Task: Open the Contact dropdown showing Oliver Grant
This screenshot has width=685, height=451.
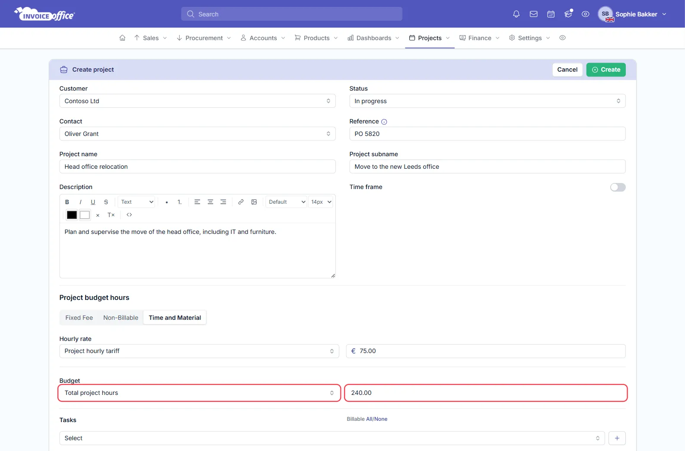Action: 198,134
